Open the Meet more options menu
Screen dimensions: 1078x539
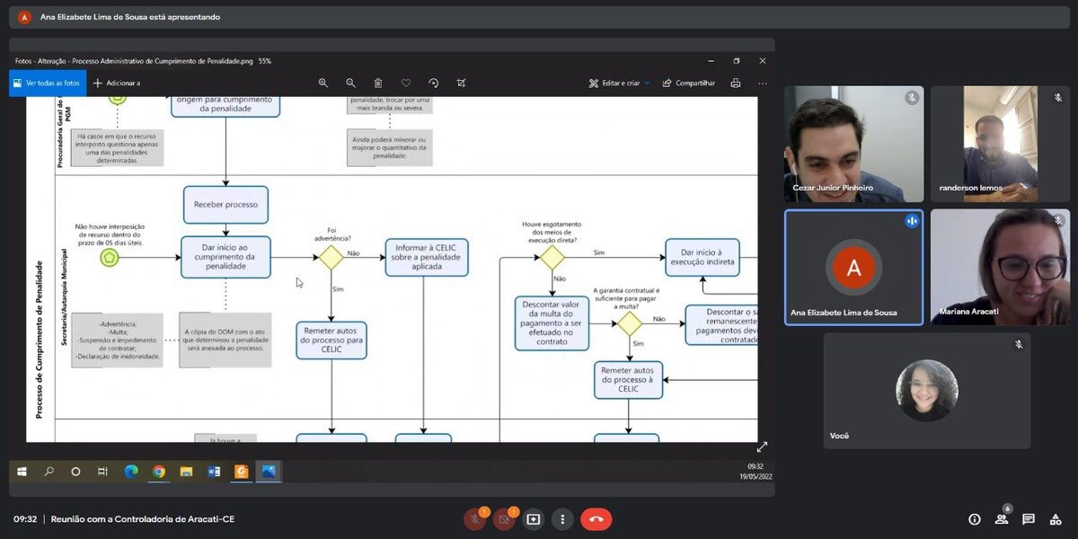562,519
